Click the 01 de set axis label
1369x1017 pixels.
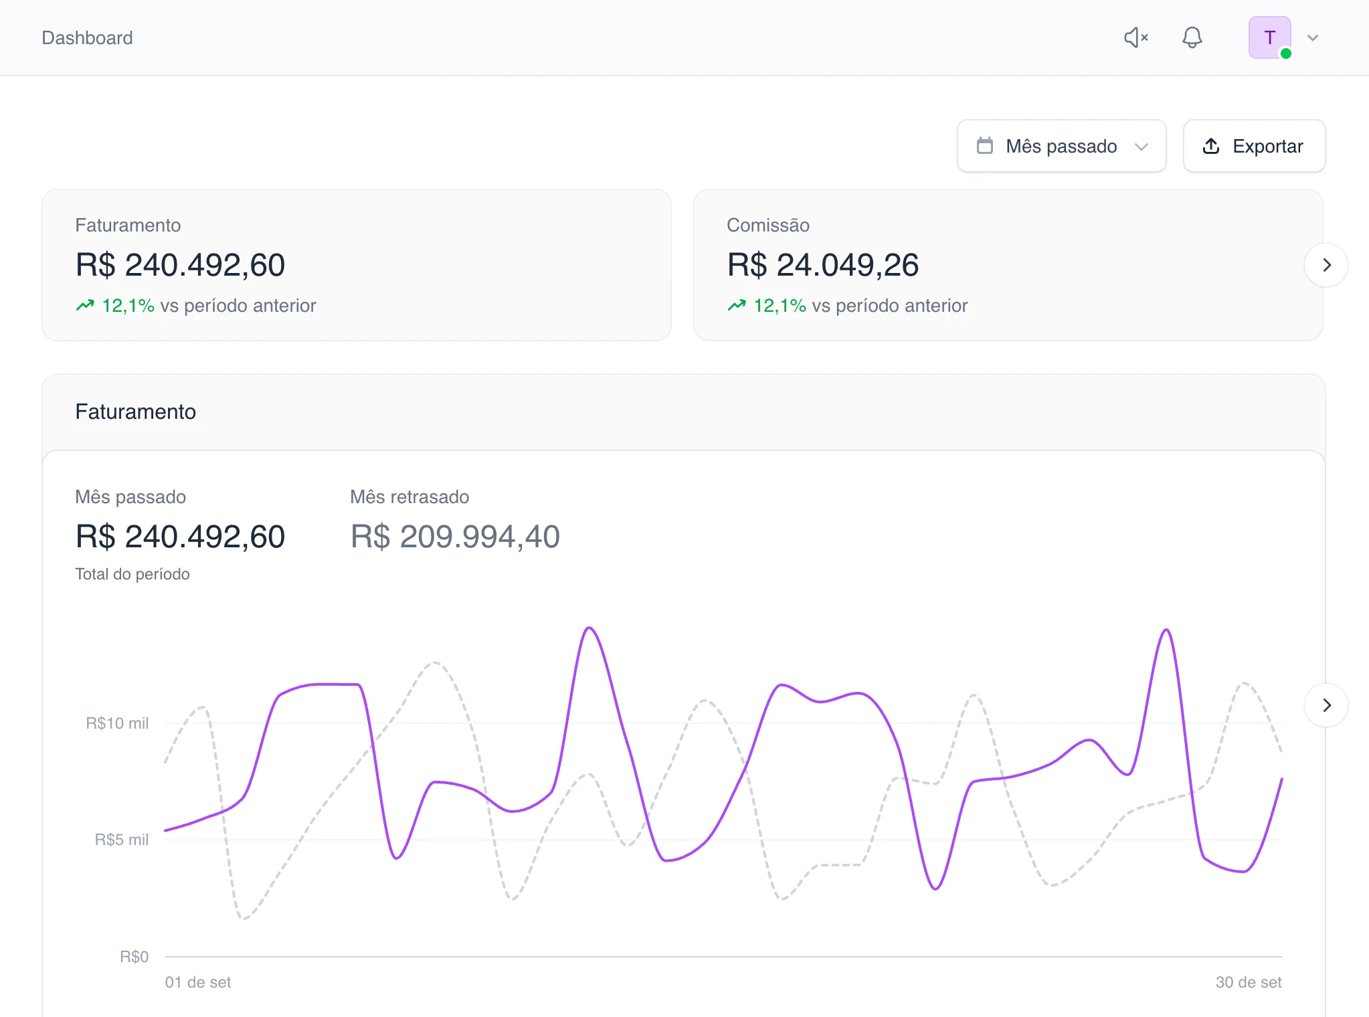coord(198,982)
